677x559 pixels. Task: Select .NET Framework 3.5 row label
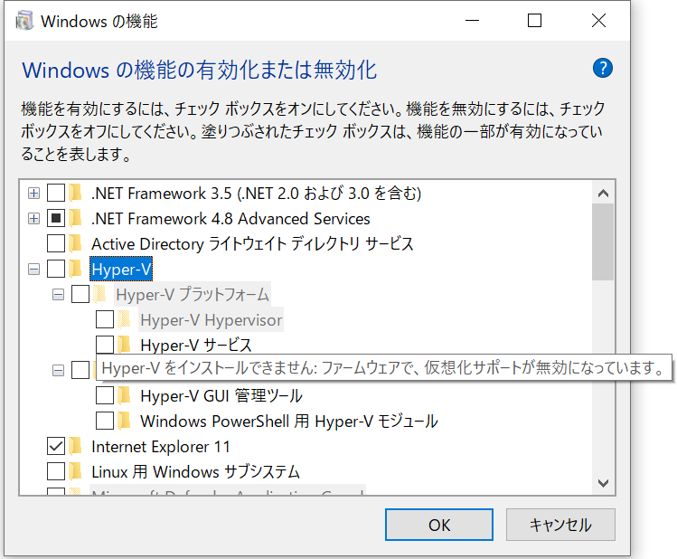tap(256, 193)
